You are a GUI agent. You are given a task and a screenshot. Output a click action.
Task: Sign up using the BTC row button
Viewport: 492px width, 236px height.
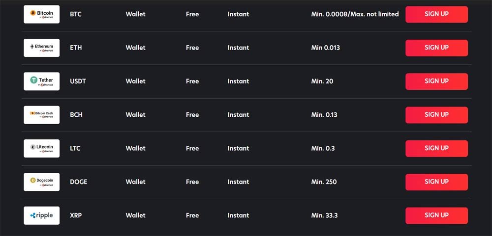pyautogui.click(x=436, y=14)
